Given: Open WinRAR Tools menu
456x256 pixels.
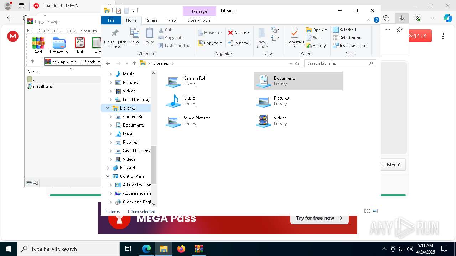Looking at the screenshot, I should (x=70, y=31).
